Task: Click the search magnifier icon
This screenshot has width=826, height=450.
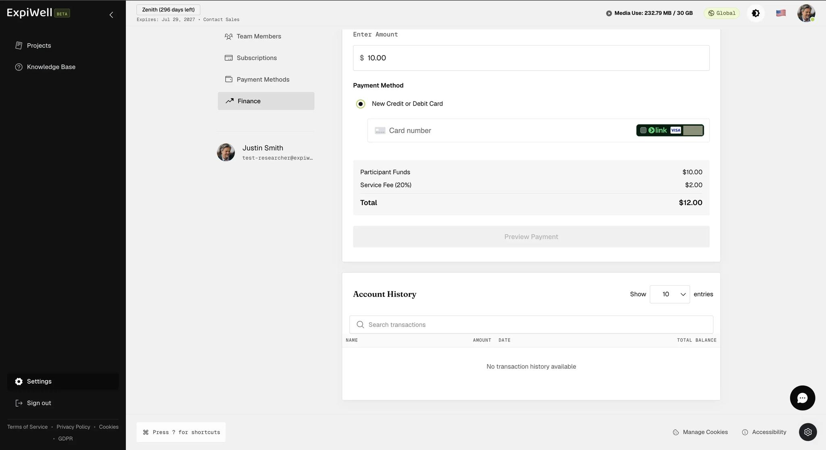Action: click(360, 325)
